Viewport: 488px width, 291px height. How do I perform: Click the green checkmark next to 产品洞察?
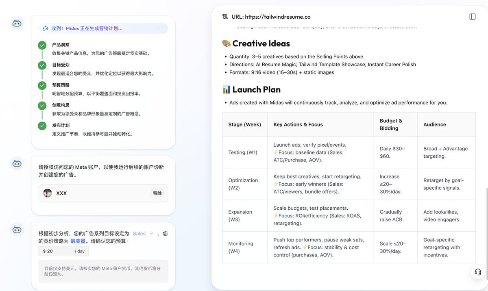(42, 45)
